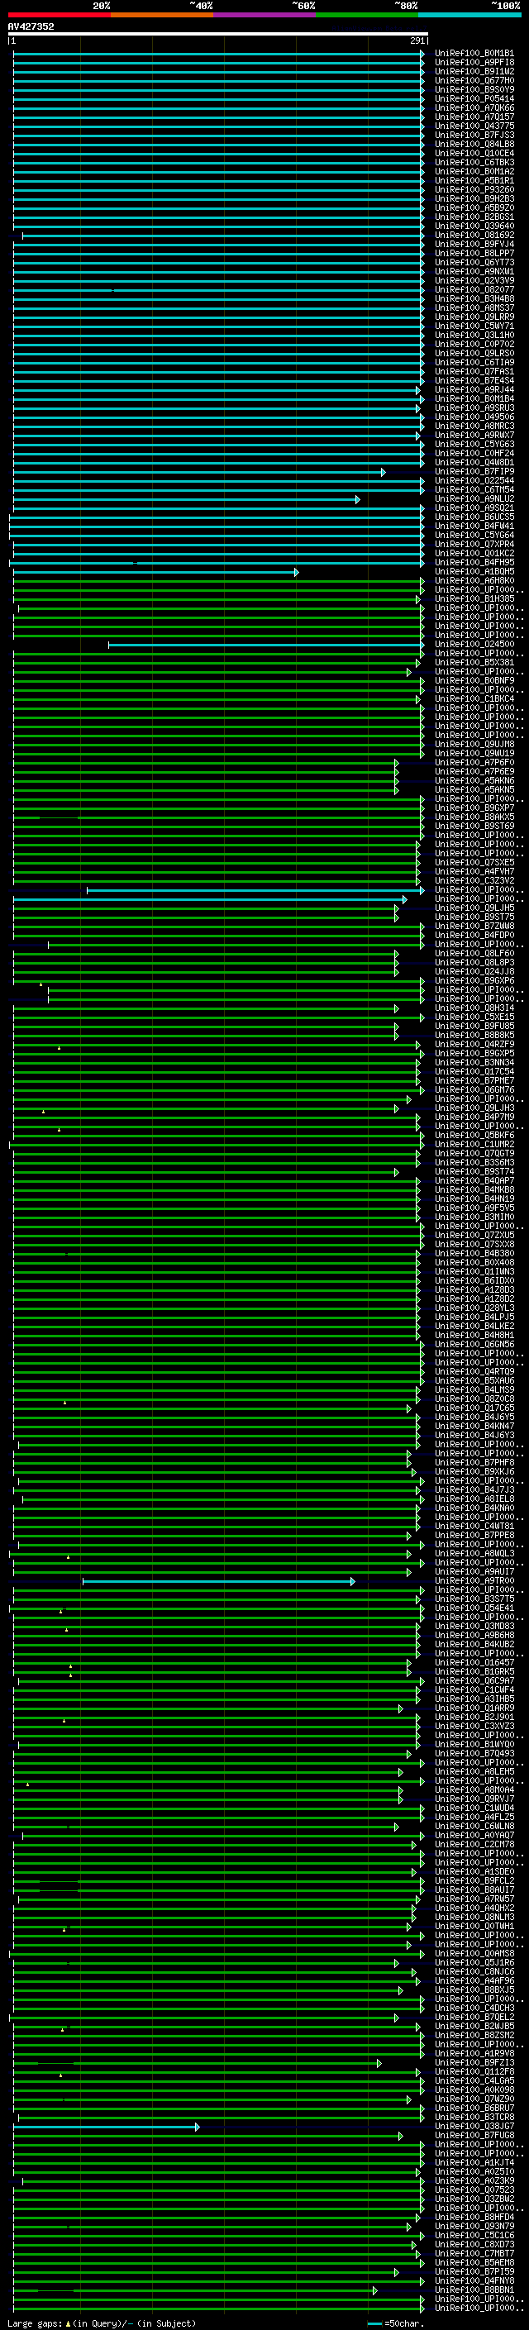
Task: Select hit label UniRef100_B9GXP7
Action: pos(474,808)
